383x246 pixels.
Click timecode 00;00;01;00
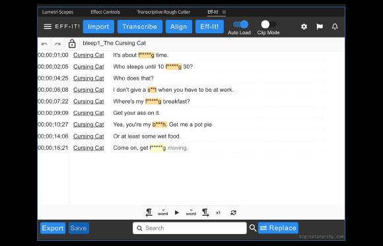pyautogui.click(x=53, y=55)
